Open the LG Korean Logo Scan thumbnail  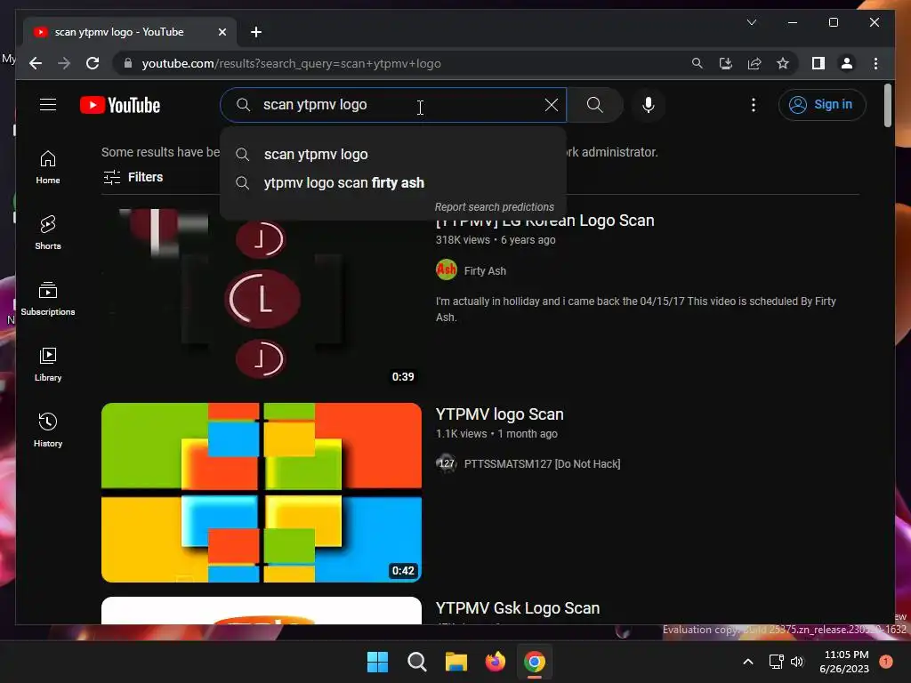[x=261, y=299]
